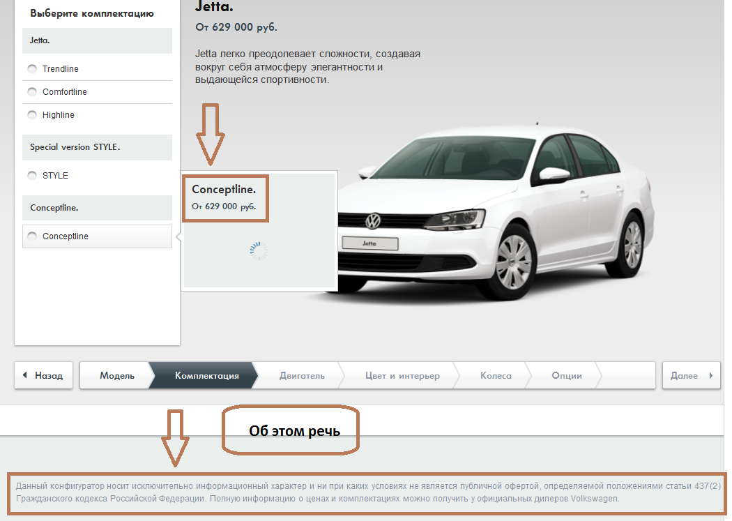Click the legal disclaimer text about конфигуратор
Image resolution: width=732 pixels, height=521 pixels.
tap(368, 492)
